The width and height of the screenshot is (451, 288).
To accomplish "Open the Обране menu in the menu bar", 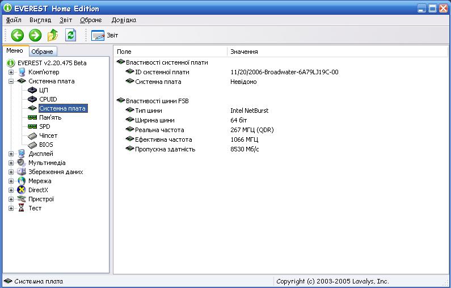I will (x=91, y=20).
